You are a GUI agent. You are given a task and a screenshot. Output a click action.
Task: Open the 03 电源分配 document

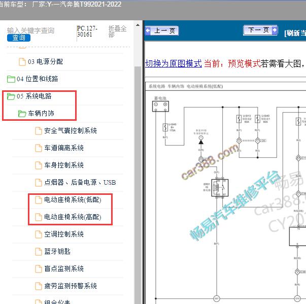click(x=45, y=61)
